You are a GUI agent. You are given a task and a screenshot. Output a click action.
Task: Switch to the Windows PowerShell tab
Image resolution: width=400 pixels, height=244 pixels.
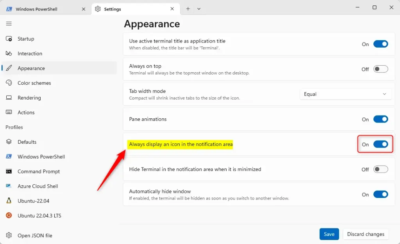(x=46, y=9)
